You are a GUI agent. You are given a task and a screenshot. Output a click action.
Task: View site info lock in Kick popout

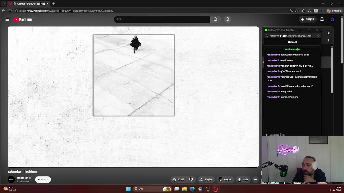tap(267, 36)
